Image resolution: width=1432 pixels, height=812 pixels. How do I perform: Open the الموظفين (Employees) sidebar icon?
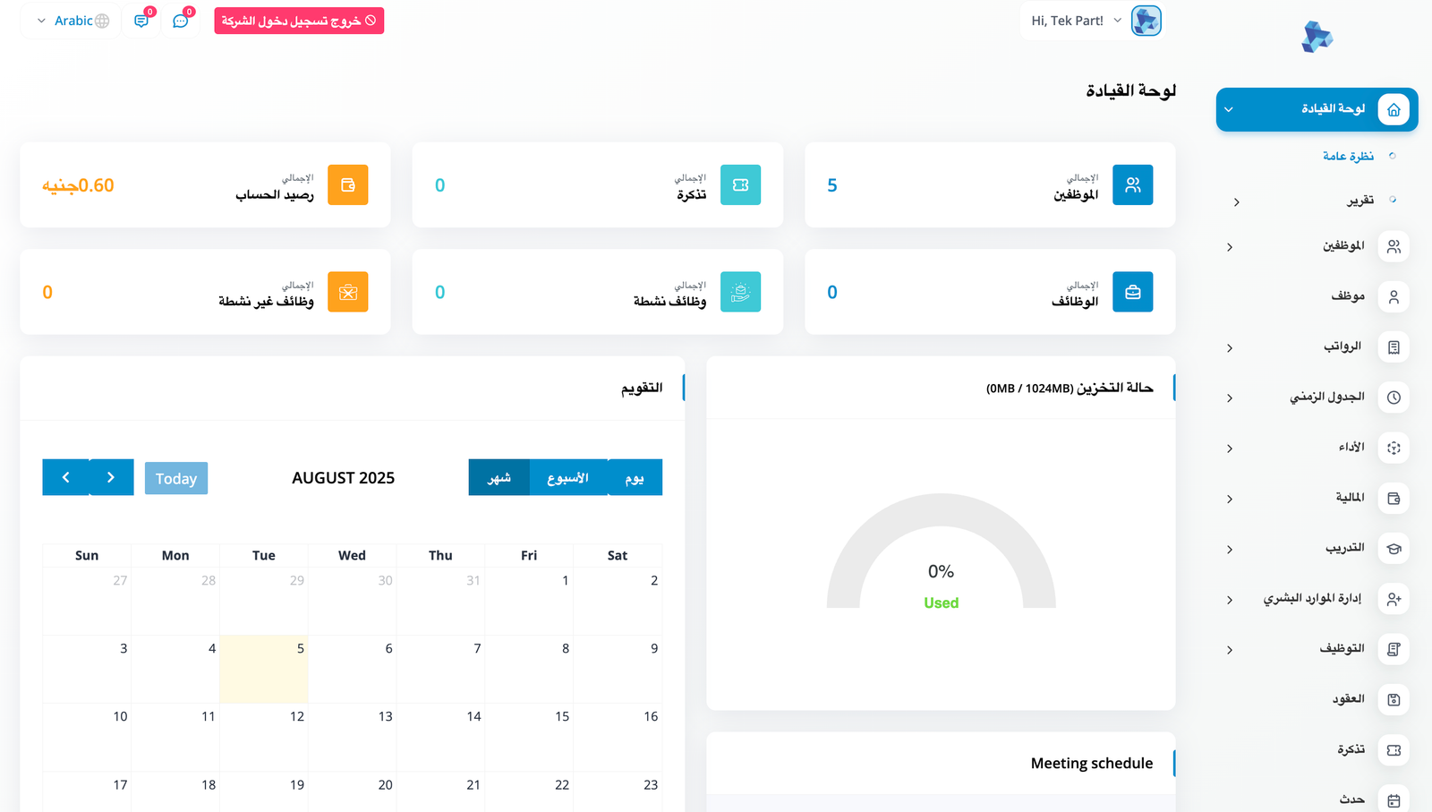[1394, 246]
